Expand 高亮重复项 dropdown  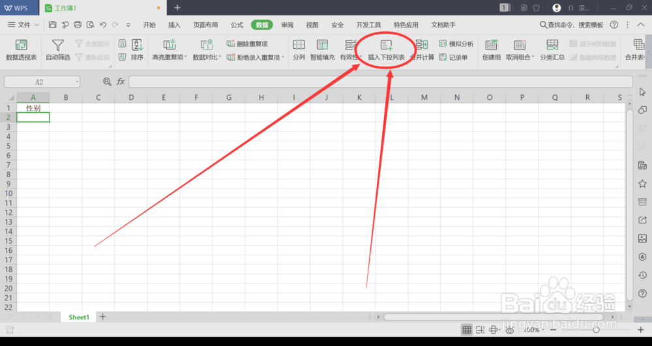[186, 57]
